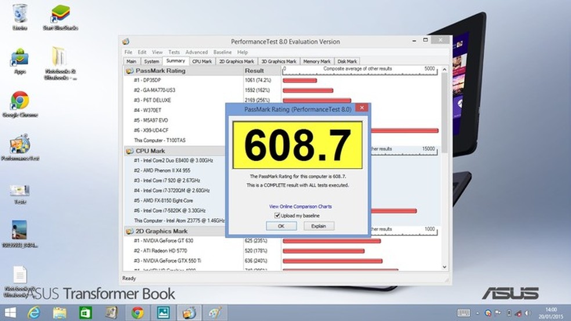Screen dimensions: 571x321
Task: Click the PassMark Rating section icon
Action: click(x=129, y=70)
